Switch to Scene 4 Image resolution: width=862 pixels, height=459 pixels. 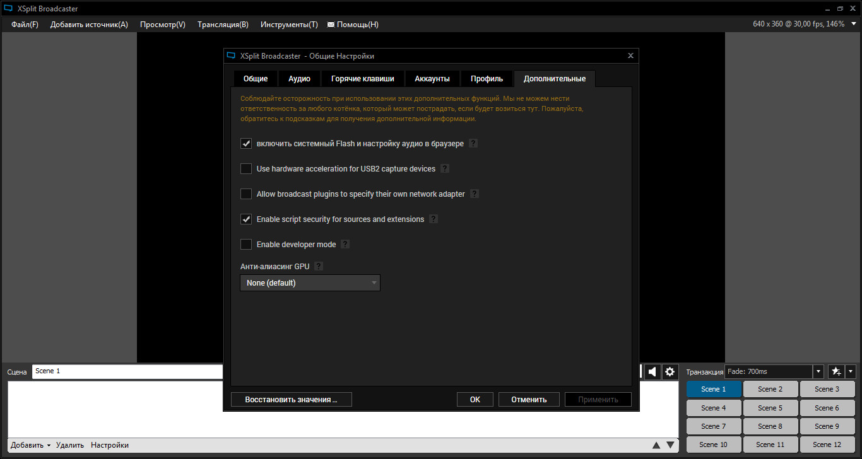pos(714,408)
